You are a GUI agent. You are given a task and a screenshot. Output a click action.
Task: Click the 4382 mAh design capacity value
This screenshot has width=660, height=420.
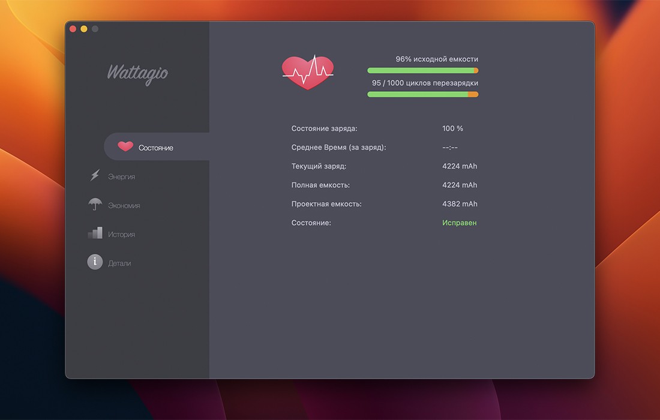(460, 204)
